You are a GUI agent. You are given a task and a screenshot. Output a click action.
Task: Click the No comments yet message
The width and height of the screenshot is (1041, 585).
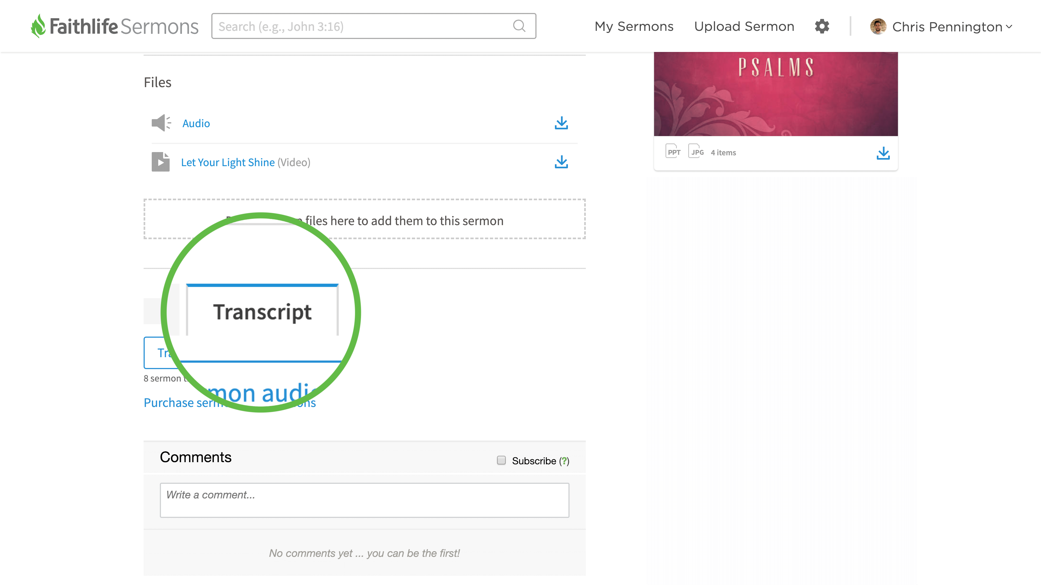pos(364,553)
